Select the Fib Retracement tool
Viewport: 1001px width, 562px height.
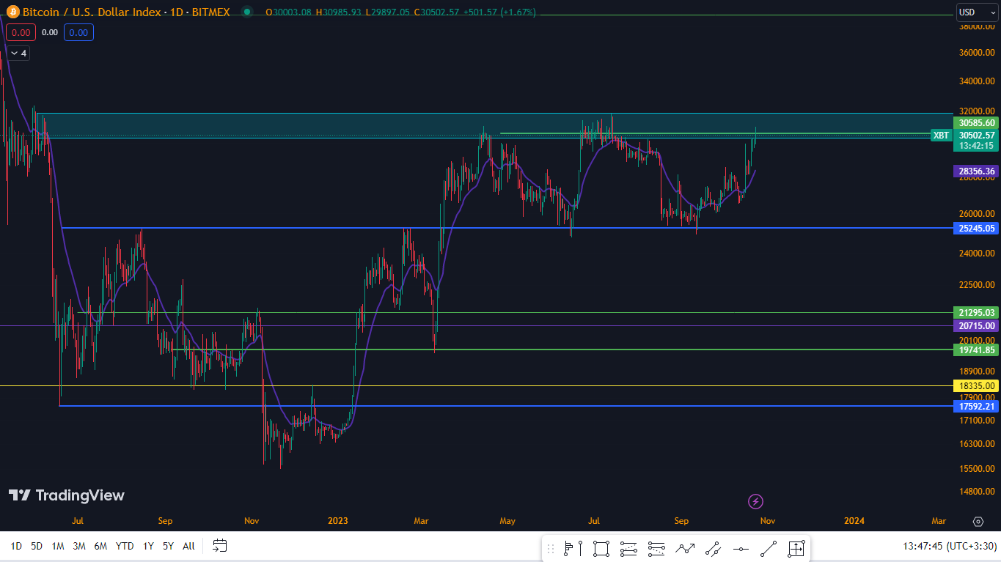629,548
